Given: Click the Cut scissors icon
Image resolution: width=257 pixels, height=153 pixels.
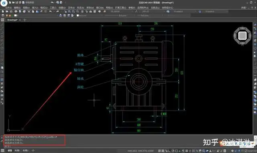Looking at the screenshot, I should tap(29, 12).
